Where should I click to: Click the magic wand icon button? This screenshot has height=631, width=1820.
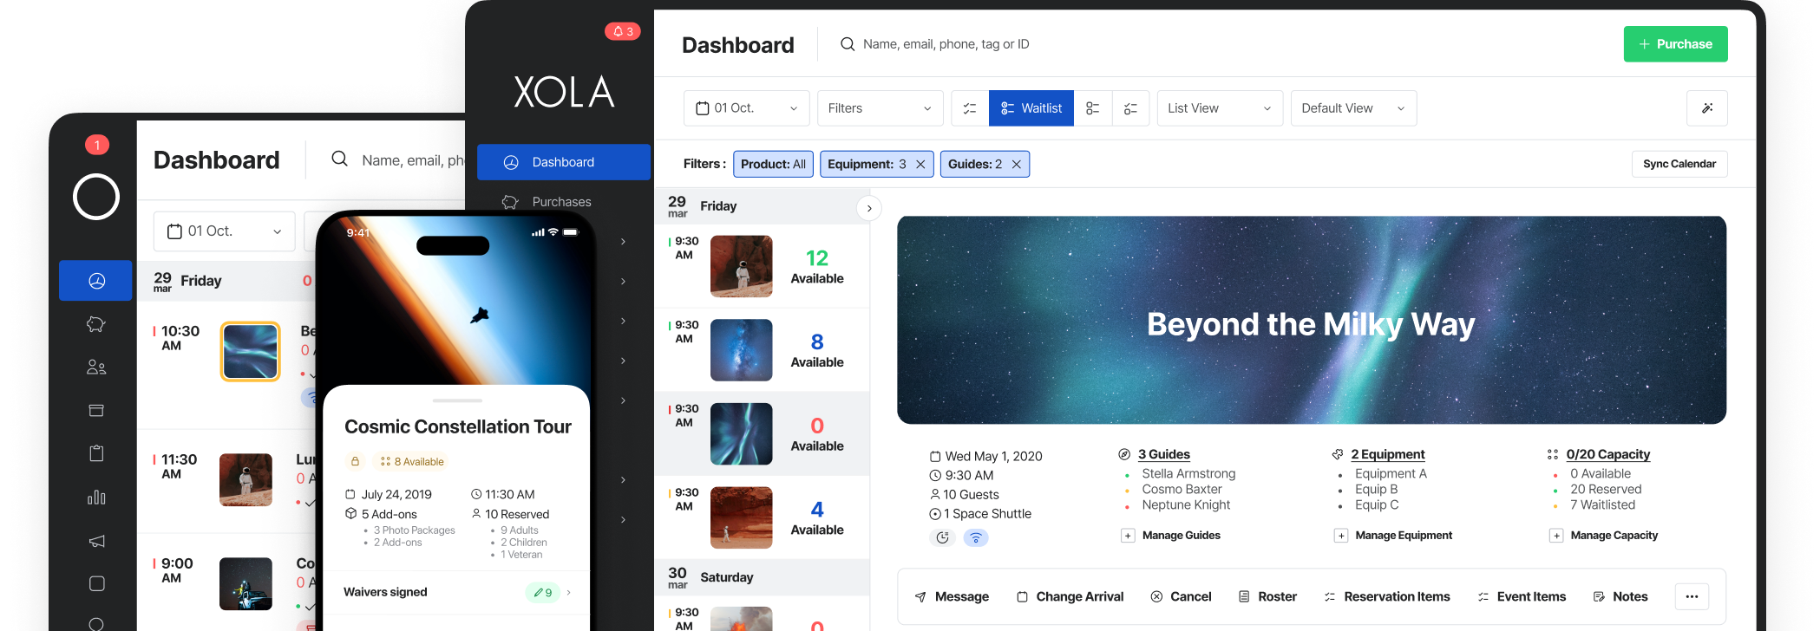point(1706,108)
